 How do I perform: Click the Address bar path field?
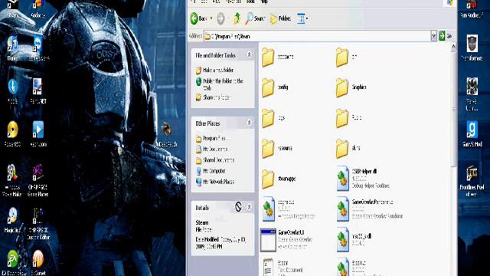tap(317, 36)
